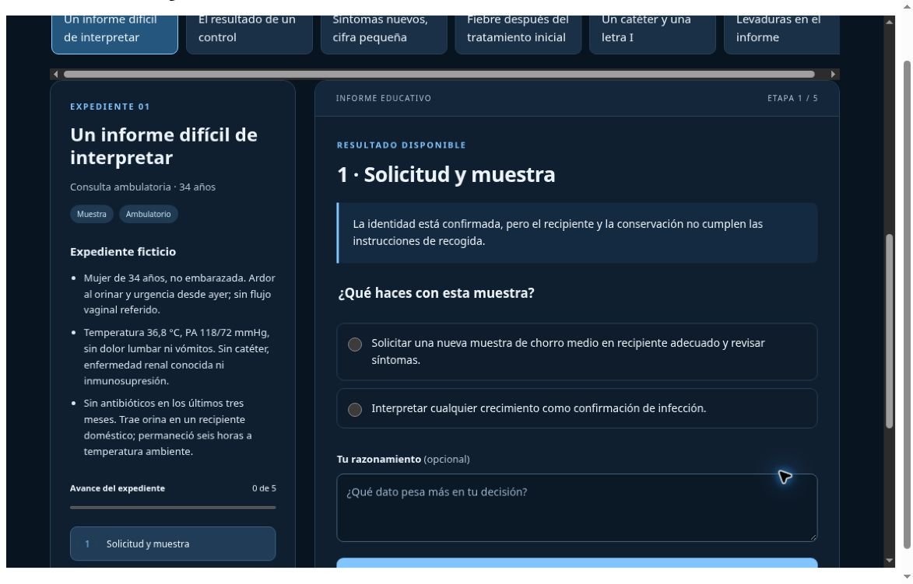The image size is (913, 584).
Task: Click right arrow of horizontal tab scrollbar
Action: pyautogui.click(x=834, y=74)
